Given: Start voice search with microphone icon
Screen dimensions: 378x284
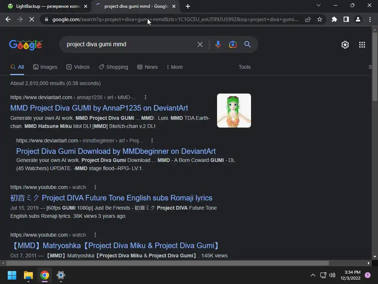Looking at the screenshot, I should coord(218,44).
